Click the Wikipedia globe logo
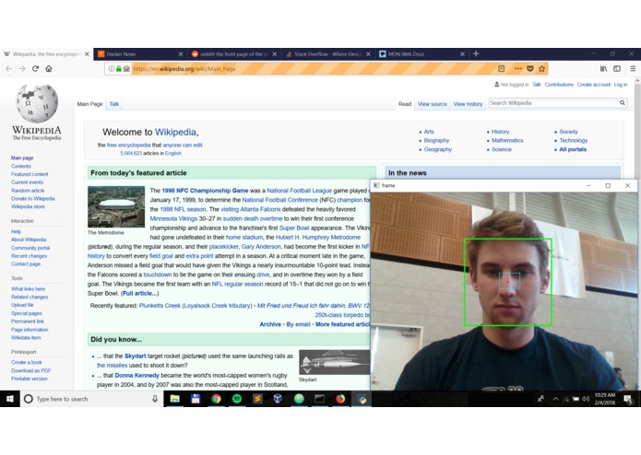The image size is (641, 455). pyautogui.click(x=36, y=103)
